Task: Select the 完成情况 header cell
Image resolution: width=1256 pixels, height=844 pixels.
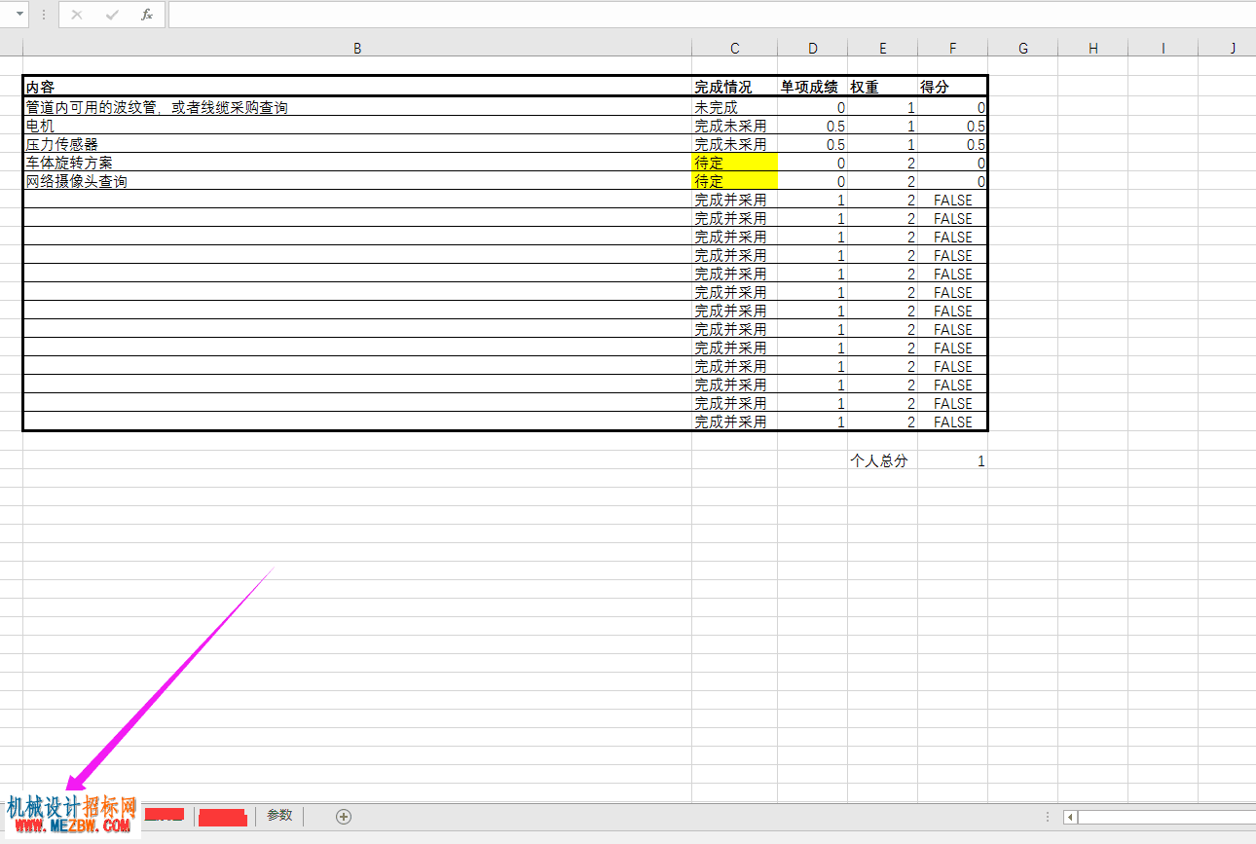Action: [734, 87]
